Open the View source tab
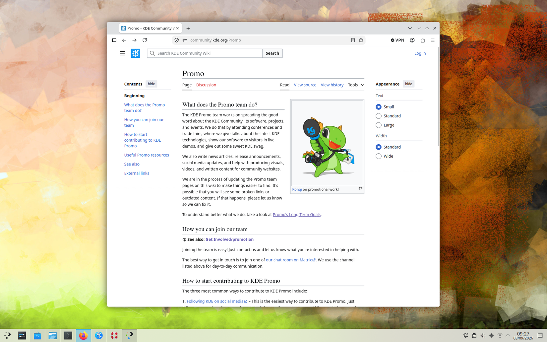Screen dimensions: 547x342 [305, 85]
